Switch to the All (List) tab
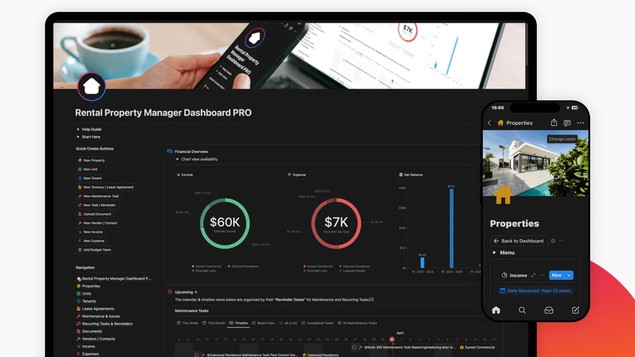Screen dimensions: 635x357 pos(288,323)
